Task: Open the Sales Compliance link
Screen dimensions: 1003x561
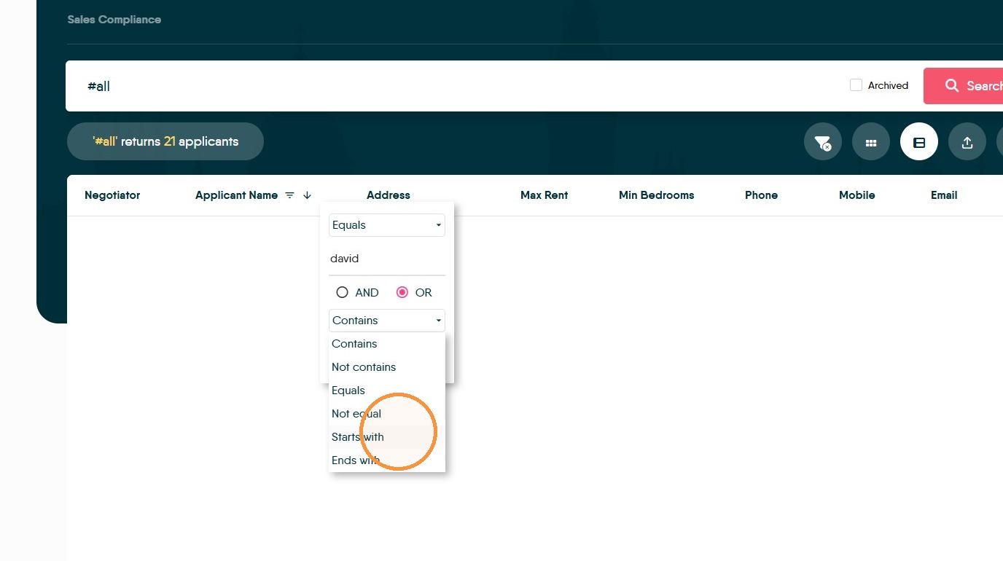Action: [114, 20]
